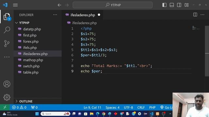209x117 pixels.
Task: Open the Explorer view in activity bar
Action: [x=7, y=17]
